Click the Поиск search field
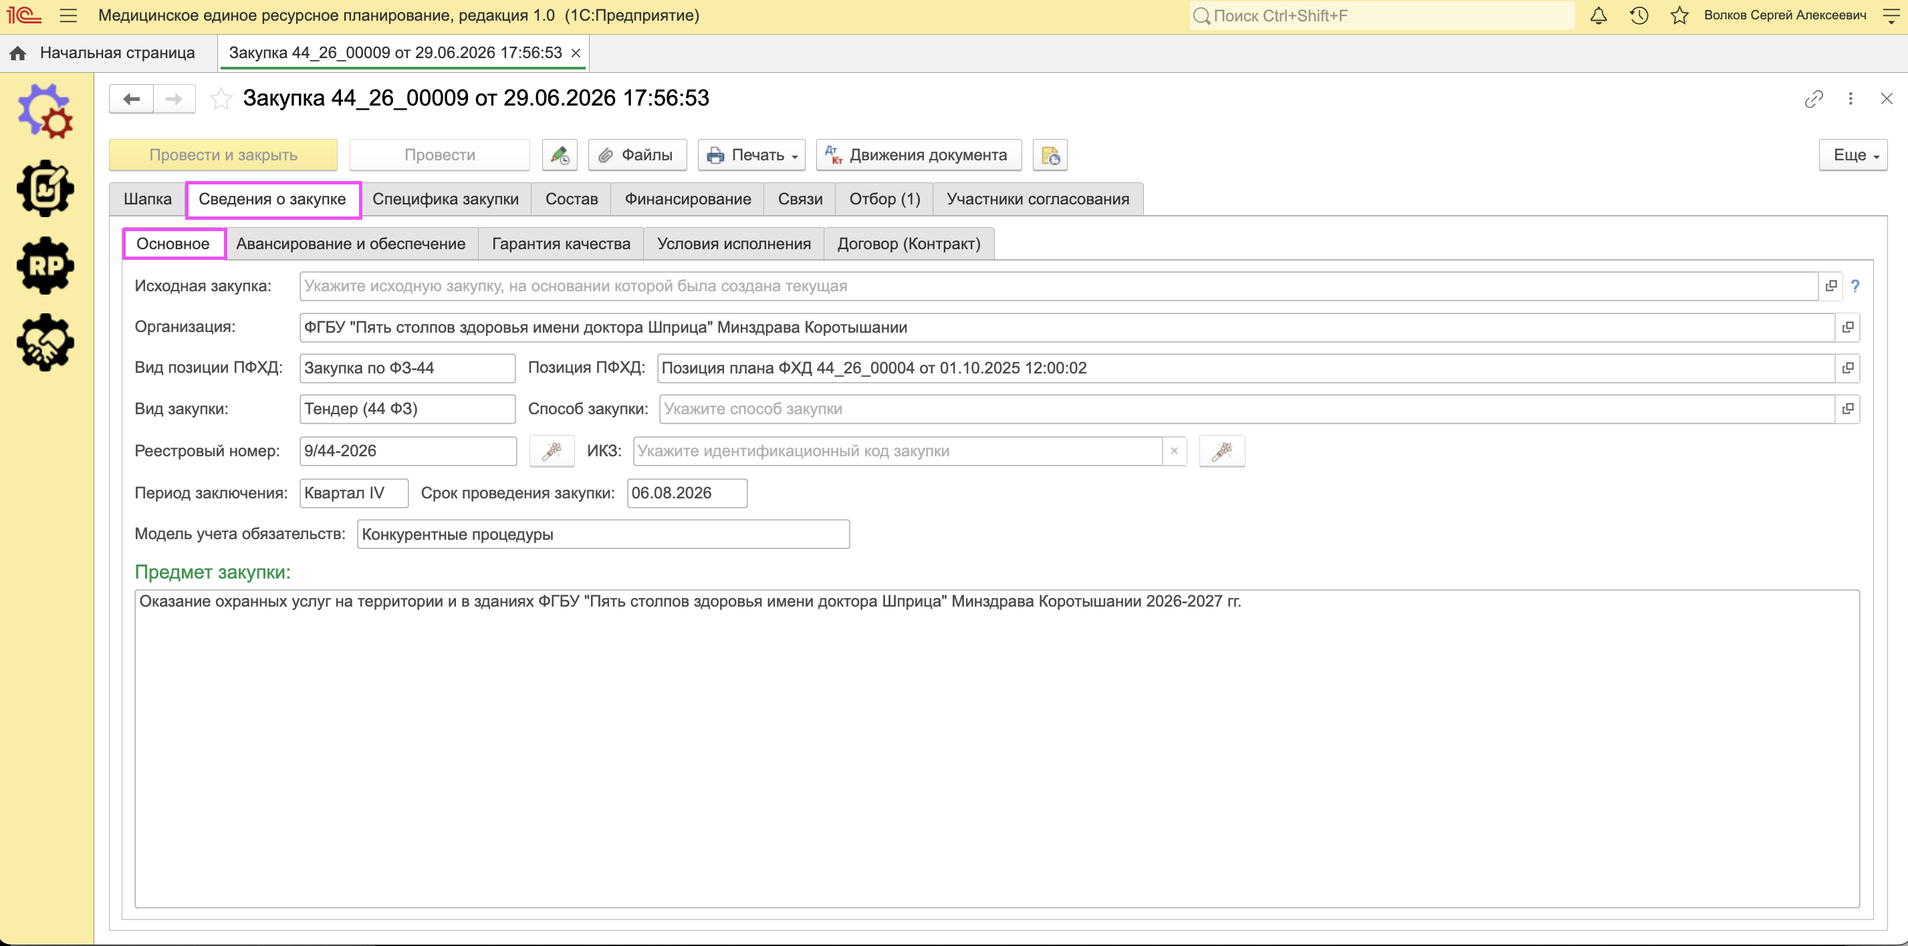1908x946 pixels. [x=1381, y=15]
